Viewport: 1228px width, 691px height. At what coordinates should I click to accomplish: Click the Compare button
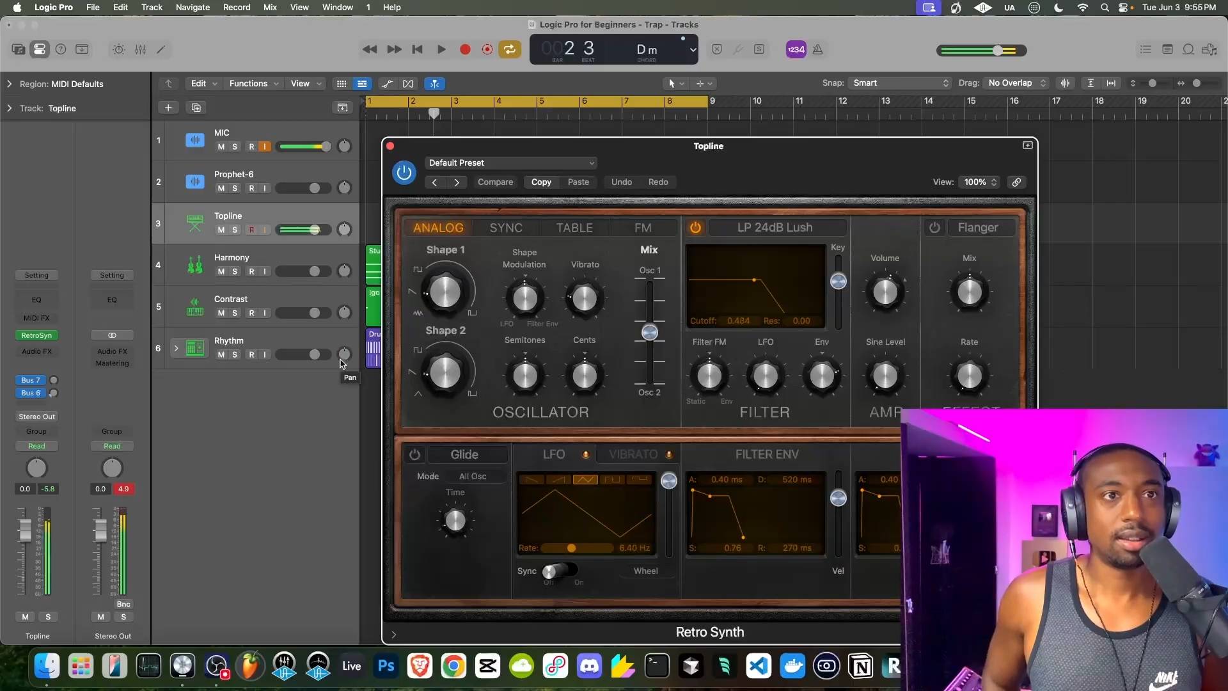pos(495,182)
